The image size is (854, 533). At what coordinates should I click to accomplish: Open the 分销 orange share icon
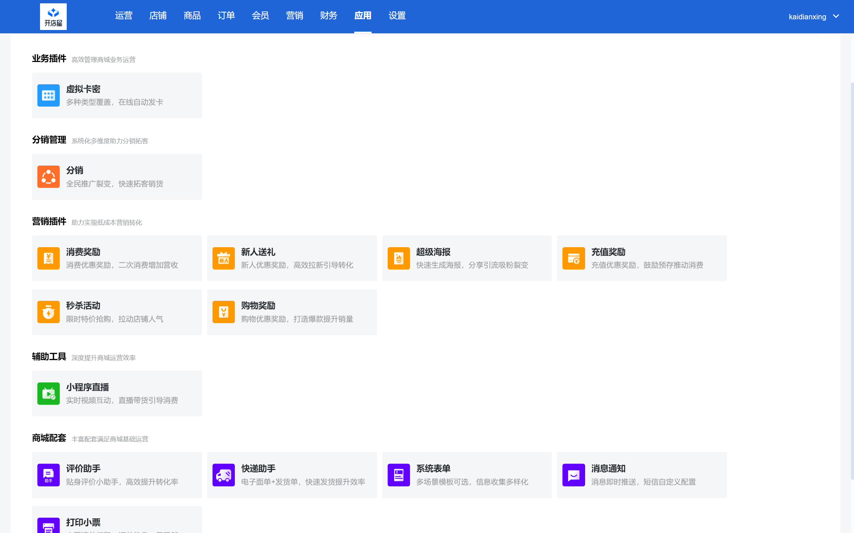click(48, 177)
